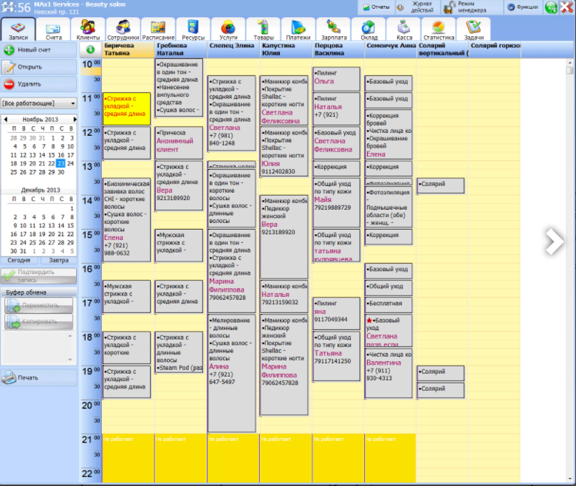Click the large right chevron arrow
Viewport: 576px width, 486px height.
(x=554, y=242)
